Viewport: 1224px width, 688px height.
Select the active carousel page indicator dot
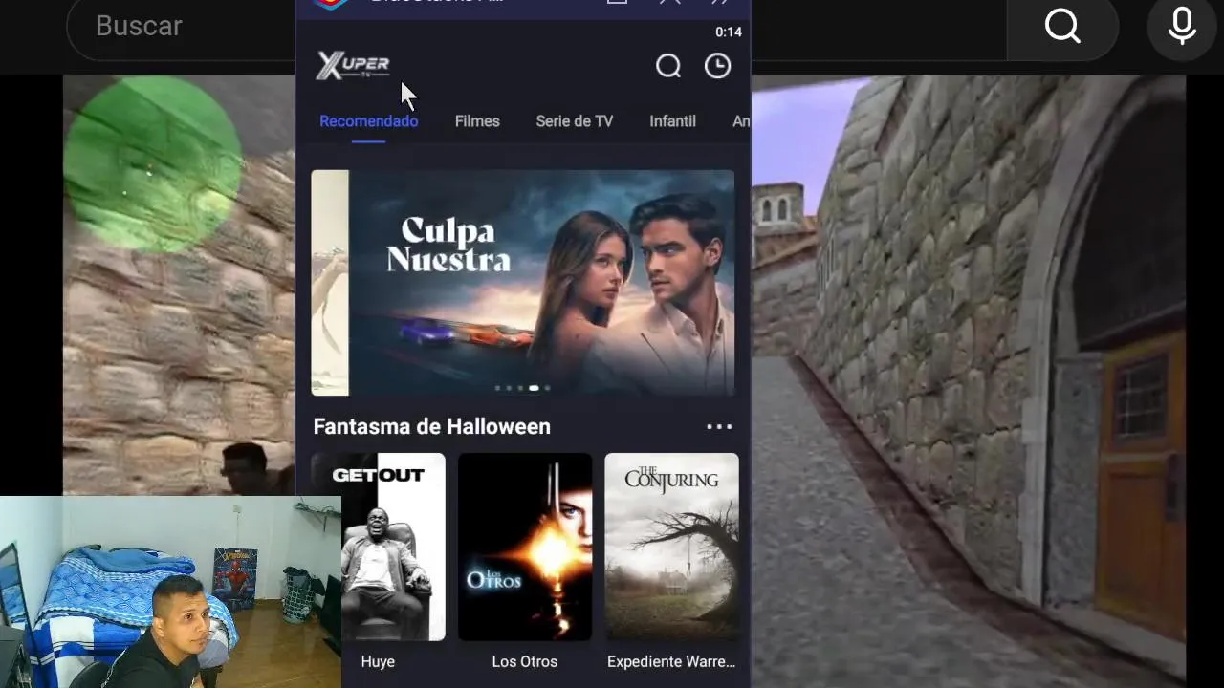(534, 388)
